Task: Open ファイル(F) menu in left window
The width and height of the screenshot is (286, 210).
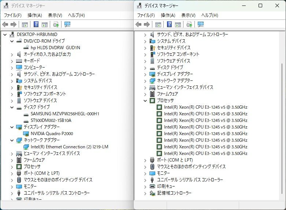Action: [x=13, y=15]
